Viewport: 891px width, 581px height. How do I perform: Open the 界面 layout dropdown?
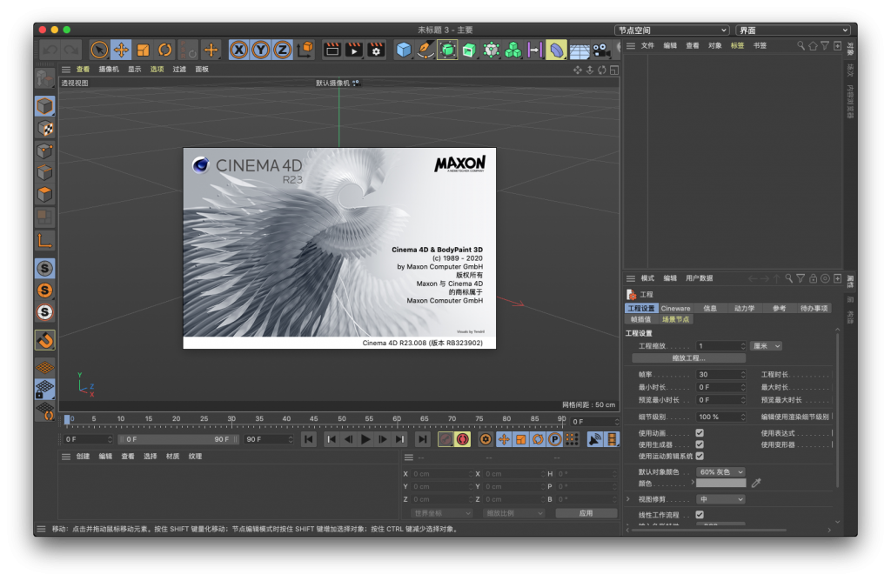[794, 30]
